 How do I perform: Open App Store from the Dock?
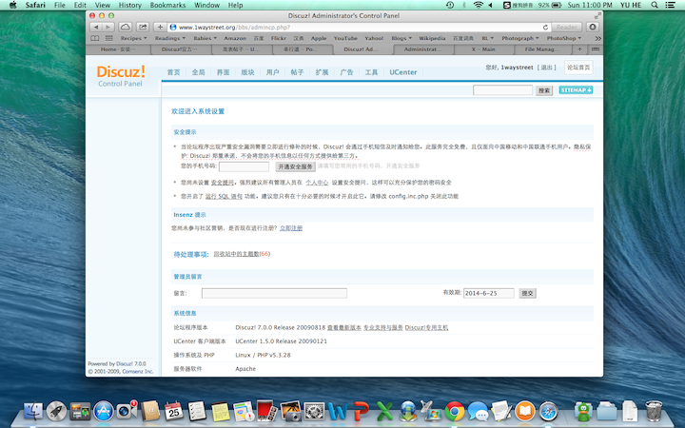click(x=104, y=411)
